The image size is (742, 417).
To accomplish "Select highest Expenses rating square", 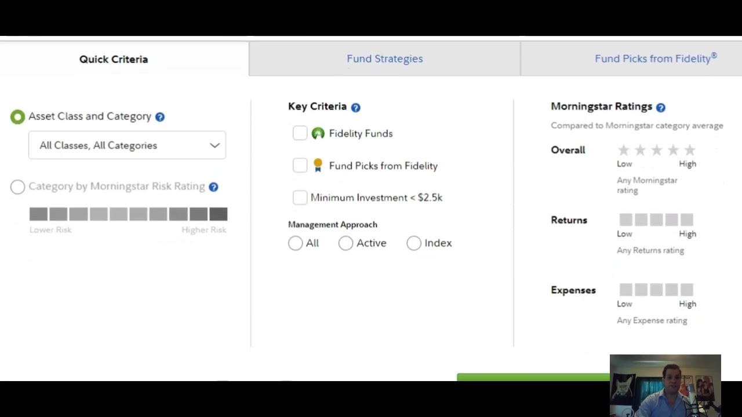I will click(686, 290).
